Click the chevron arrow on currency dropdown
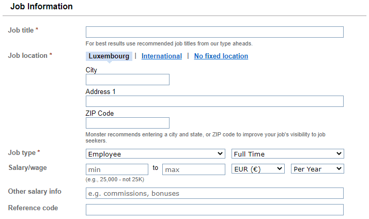Viewport: 369px width, 219px height. [x=280, y=168]
